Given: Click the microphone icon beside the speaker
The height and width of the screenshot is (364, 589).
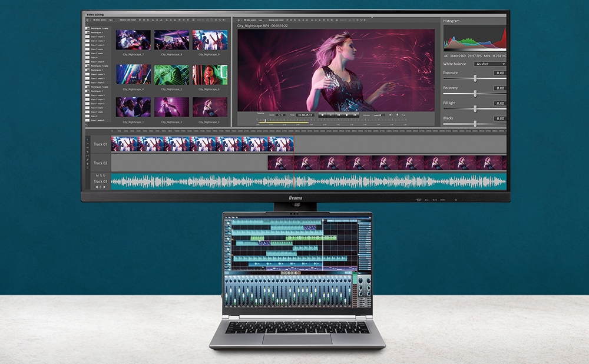Looking at the screenshot, I should coord(398,115).
